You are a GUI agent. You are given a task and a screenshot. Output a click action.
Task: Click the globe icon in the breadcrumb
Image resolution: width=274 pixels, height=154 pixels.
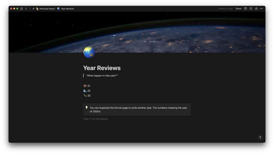tap(59, 9)
